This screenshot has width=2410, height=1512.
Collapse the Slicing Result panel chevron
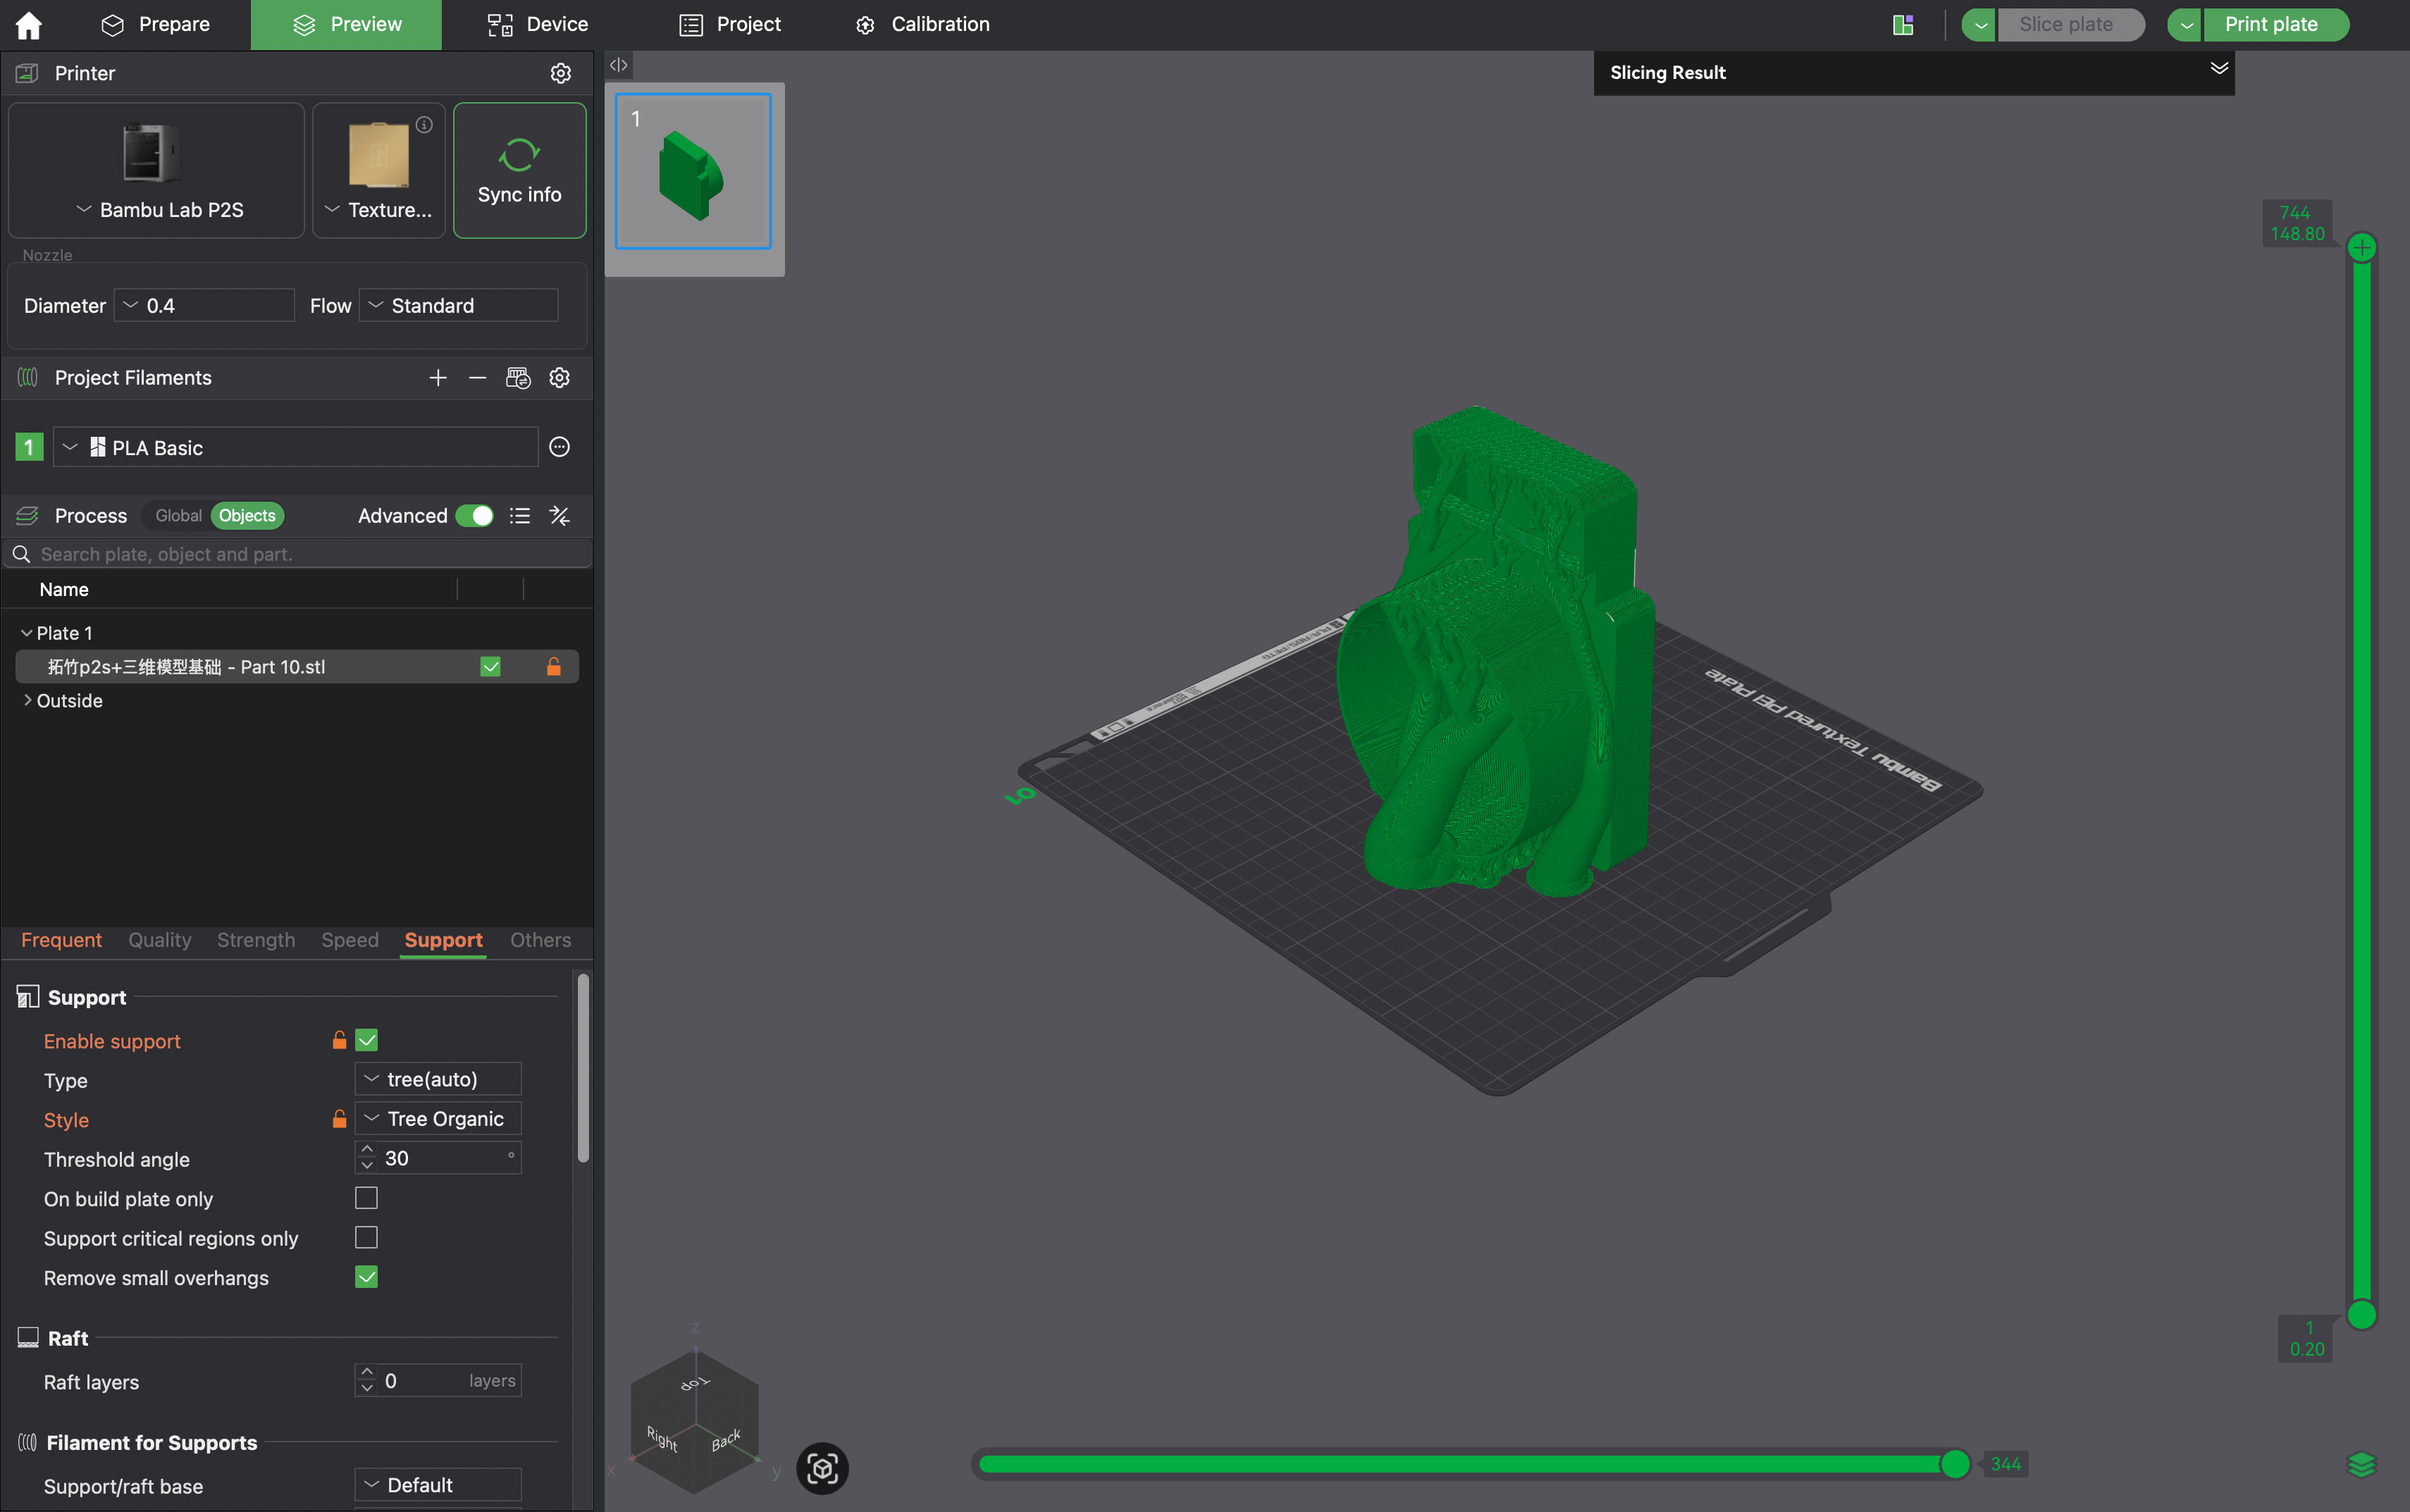pos(2218,68)
